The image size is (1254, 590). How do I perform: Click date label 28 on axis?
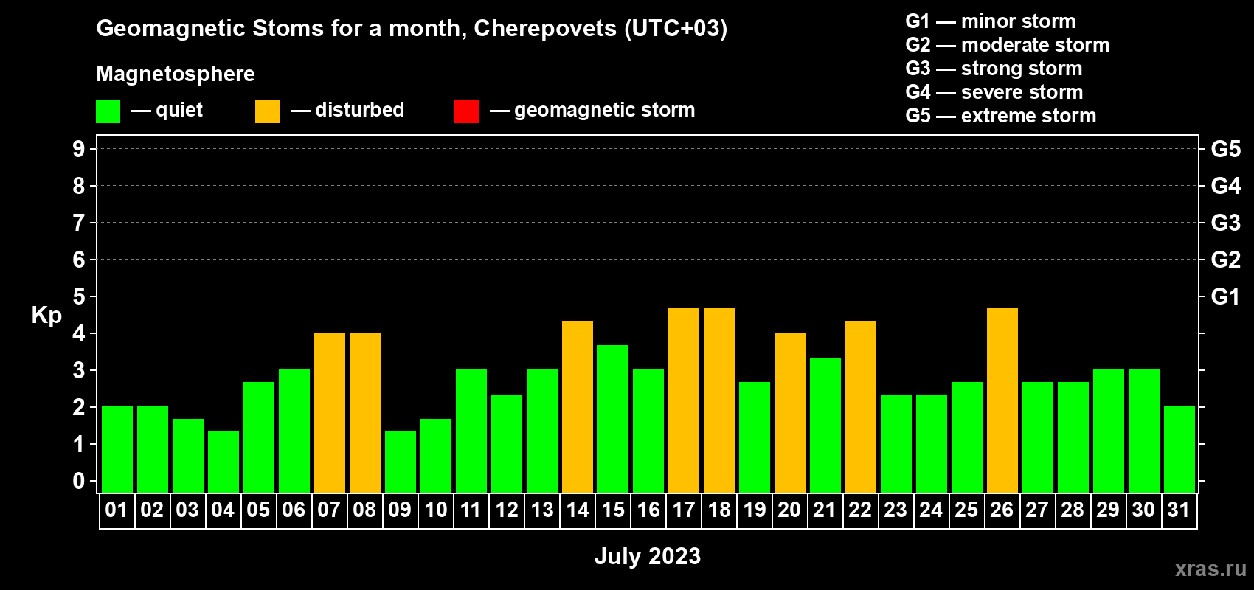pos(1073,510)
